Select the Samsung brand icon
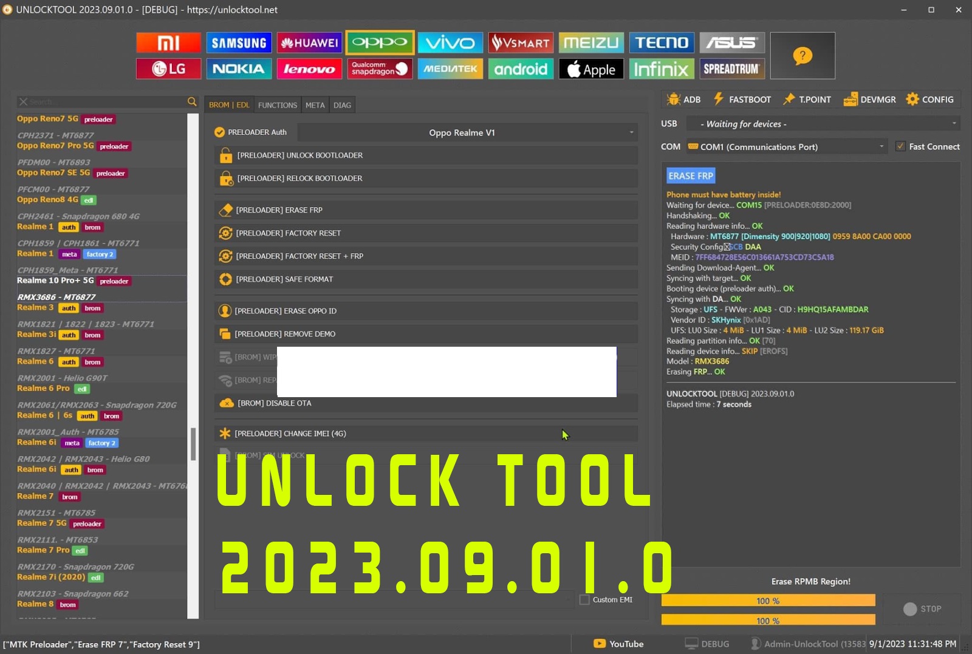Viewport: 972px width, 654px height. pos(239,43)
